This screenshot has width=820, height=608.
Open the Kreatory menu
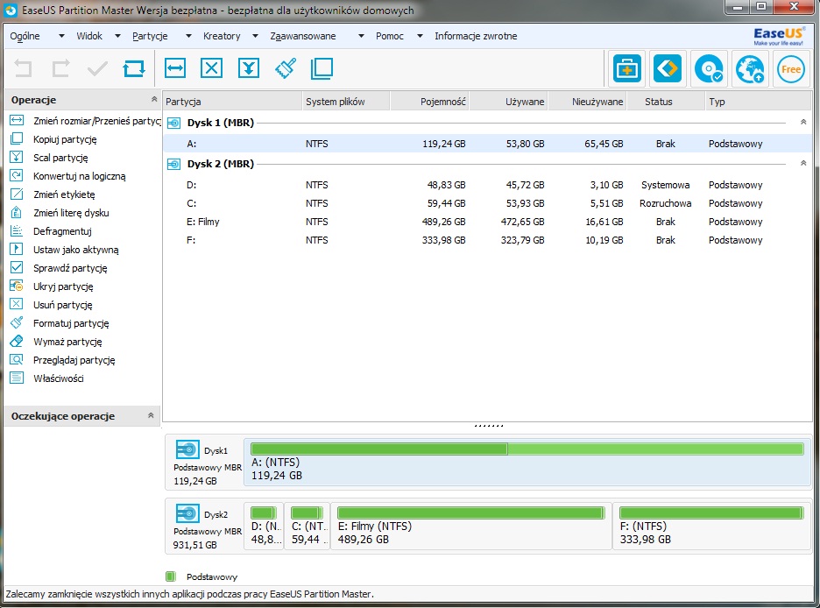click(222, 36)
